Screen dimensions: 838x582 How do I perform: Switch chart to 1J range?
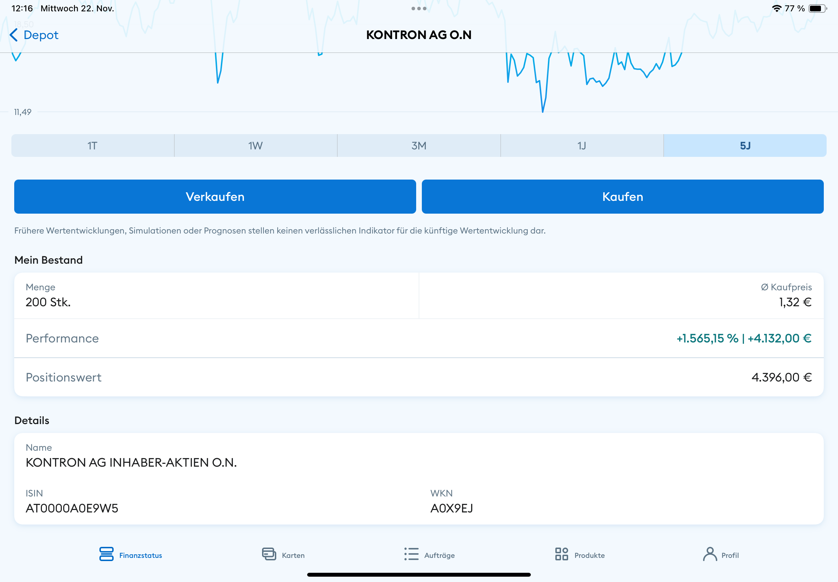click(582, 145)
